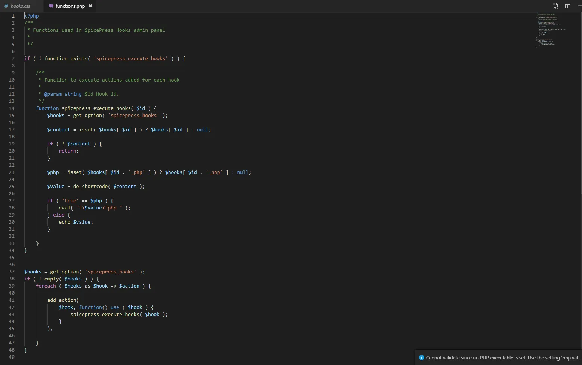Click the 'else' keyword on line 29
582x365 pixels.
point(59,215)
